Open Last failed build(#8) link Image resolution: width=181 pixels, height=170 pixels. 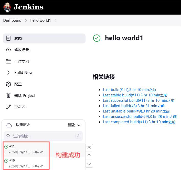(x=134, y=106)
